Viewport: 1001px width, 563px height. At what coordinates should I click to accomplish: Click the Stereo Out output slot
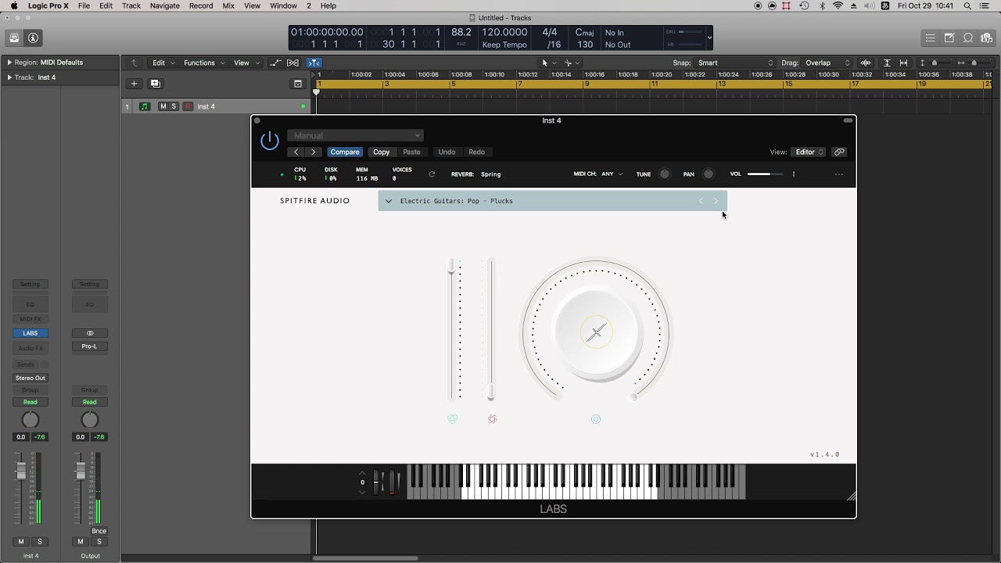coord(30,378)
